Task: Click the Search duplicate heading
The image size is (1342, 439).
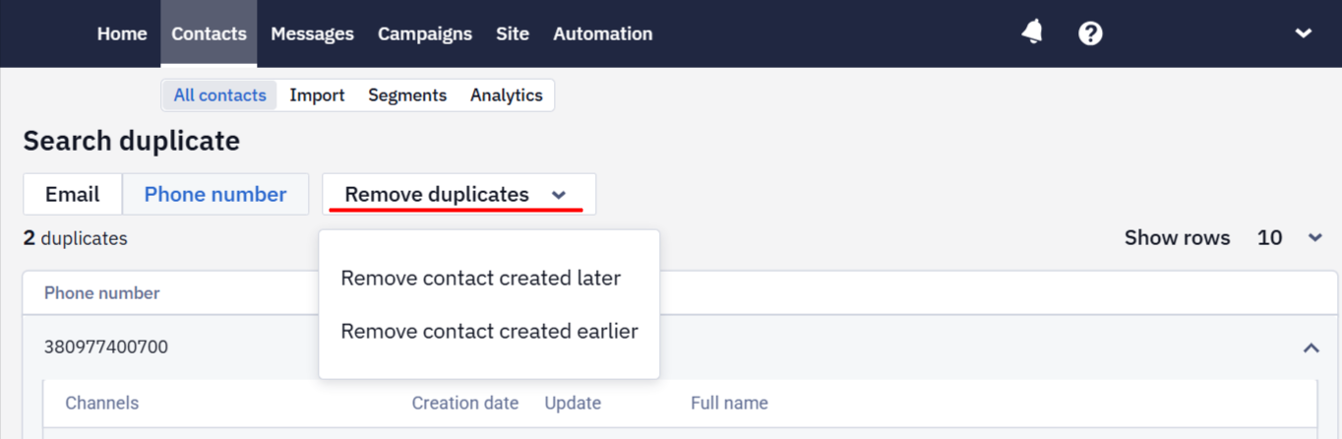Action: (132, 141)
